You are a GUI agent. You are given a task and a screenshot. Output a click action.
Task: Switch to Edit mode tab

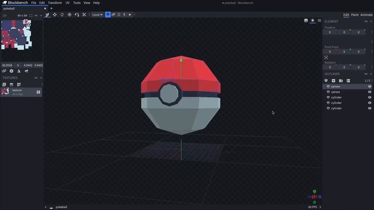tap(346, 15)
